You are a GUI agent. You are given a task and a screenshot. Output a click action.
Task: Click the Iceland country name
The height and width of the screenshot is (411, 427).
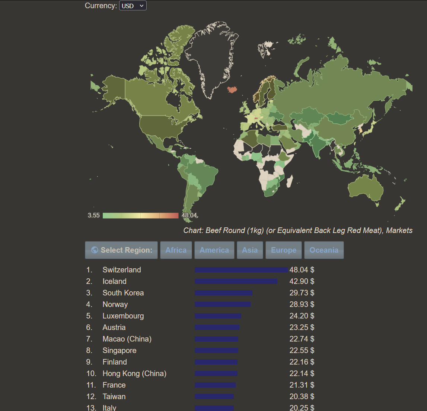(x=114, y=281)
